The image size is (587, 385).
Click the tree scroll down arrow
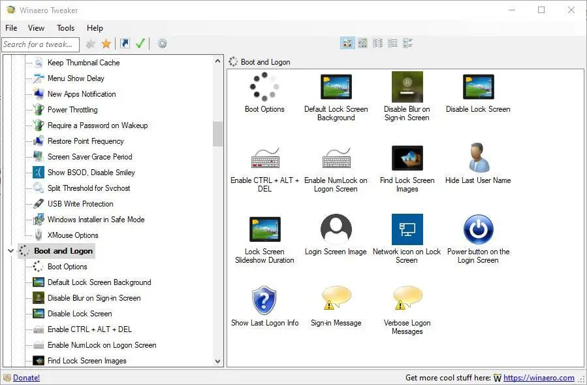(x=218, y=361)
